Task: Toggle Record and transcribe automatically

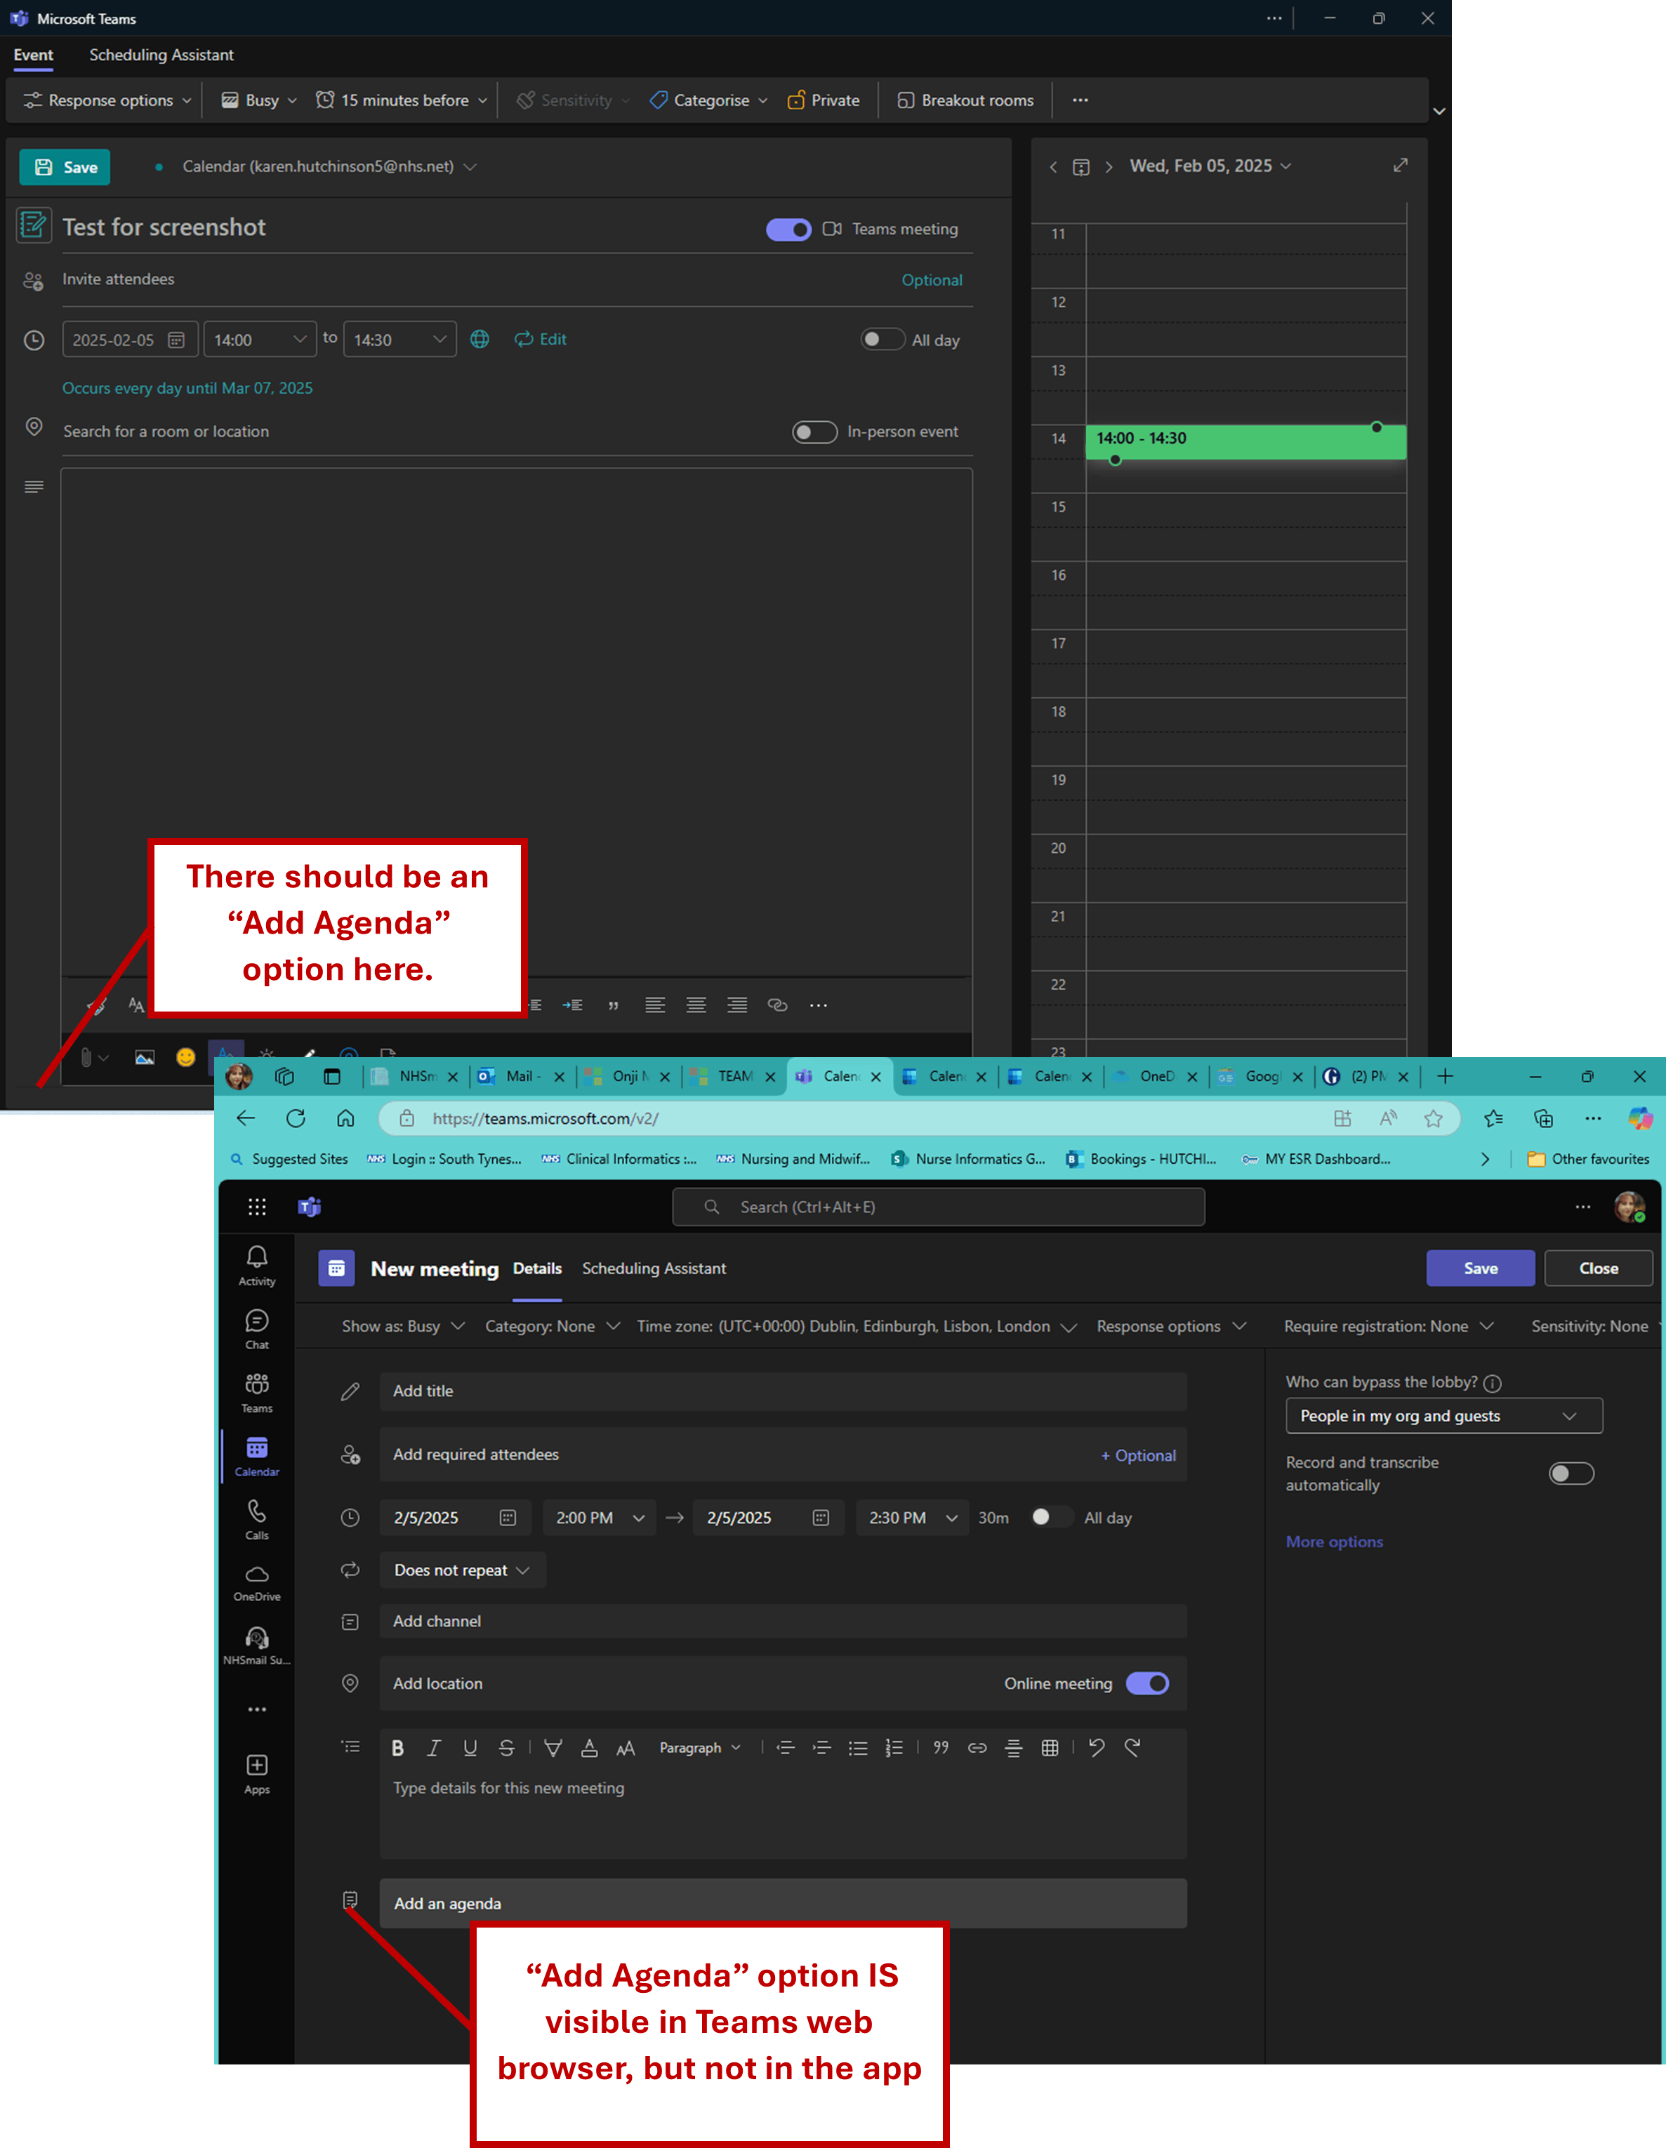Action: click(1571, 1473)
